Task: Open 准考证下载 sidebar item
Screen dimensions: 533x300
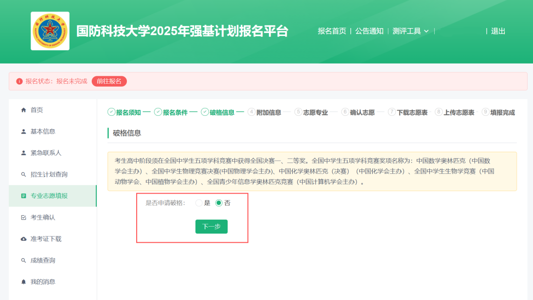Action: click(x=53, y=239)
